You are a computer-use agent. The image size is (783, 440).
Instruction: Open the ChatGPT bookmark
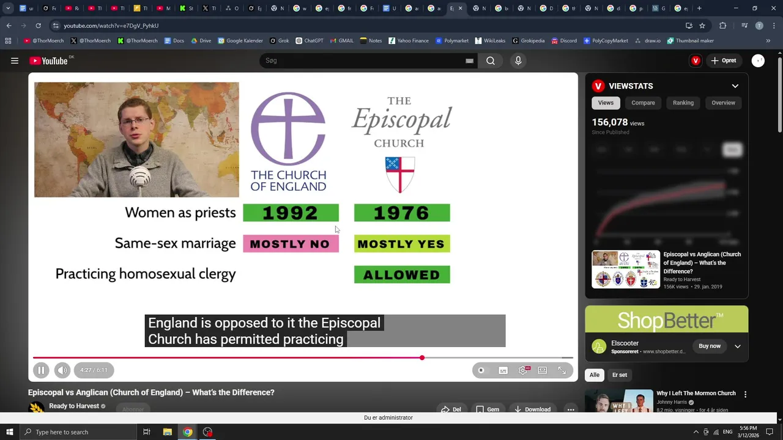click(x=310, y=41)
